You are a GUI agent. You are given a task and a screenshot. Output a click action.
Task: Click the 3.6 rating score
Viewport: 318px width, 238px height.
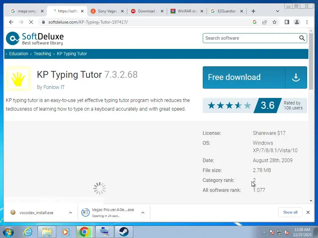click(x=267, y=105)
